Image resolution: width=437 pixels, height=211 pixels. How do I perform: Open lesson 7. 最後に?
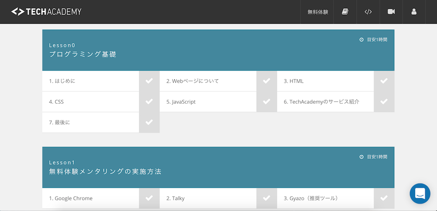tap(90, 123)
